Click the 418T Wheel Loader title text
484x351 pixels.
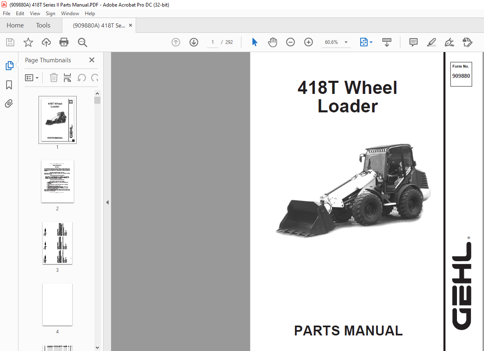click(x=347, y=97)
